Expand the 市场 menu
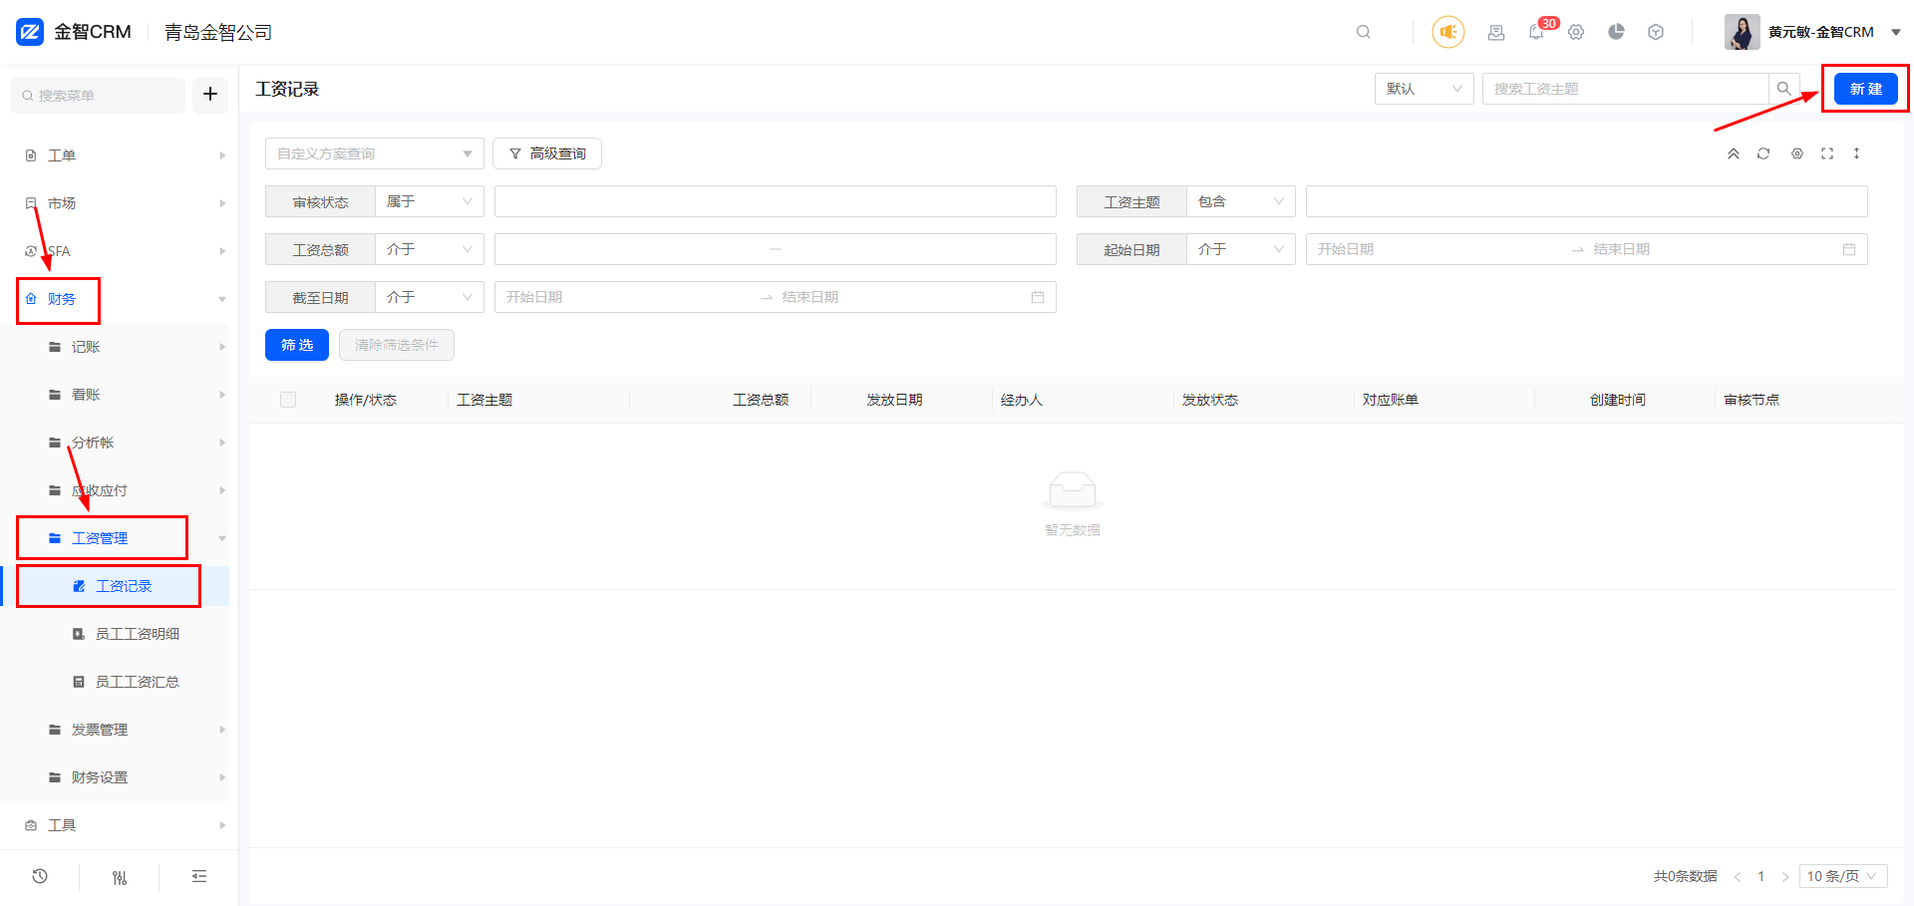Screen dimensions: 1914x906 coord(120,203)
